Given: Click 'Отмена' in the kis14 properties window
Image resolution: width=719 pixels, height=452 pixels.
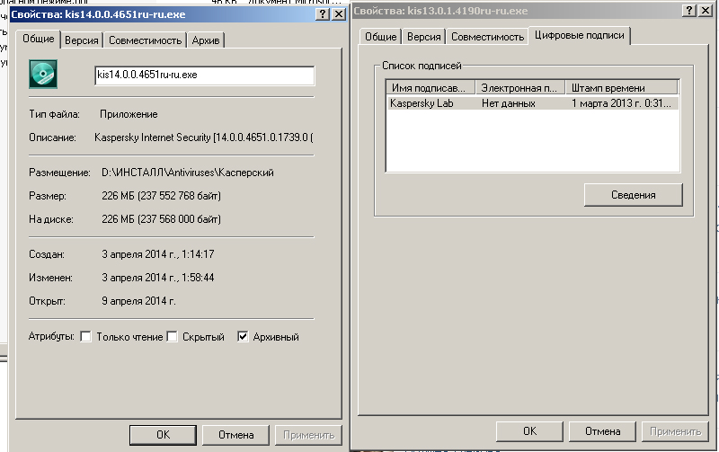Looking at the screenshot, I should [x=235, y=435].
